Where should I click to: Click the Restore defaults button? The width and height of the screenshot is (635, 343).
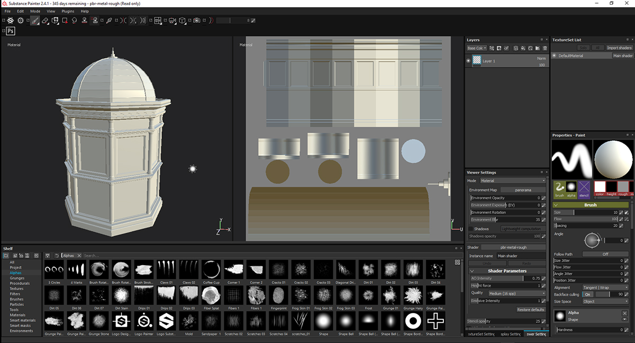point(531,309)
